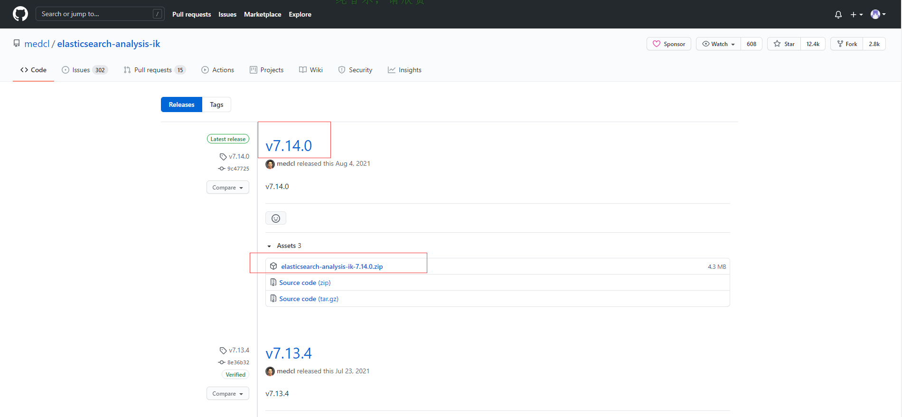Image resolution: width=902 pixels, height=417 pixels.
Task: Click the medcl avatar on v7.13.4 release
Action: pos(270,371)
